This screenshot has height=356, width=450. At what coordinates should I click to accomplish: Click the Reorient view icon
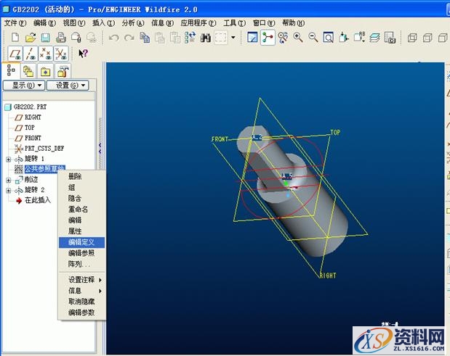pyautogui.click(x=344, y=38)
